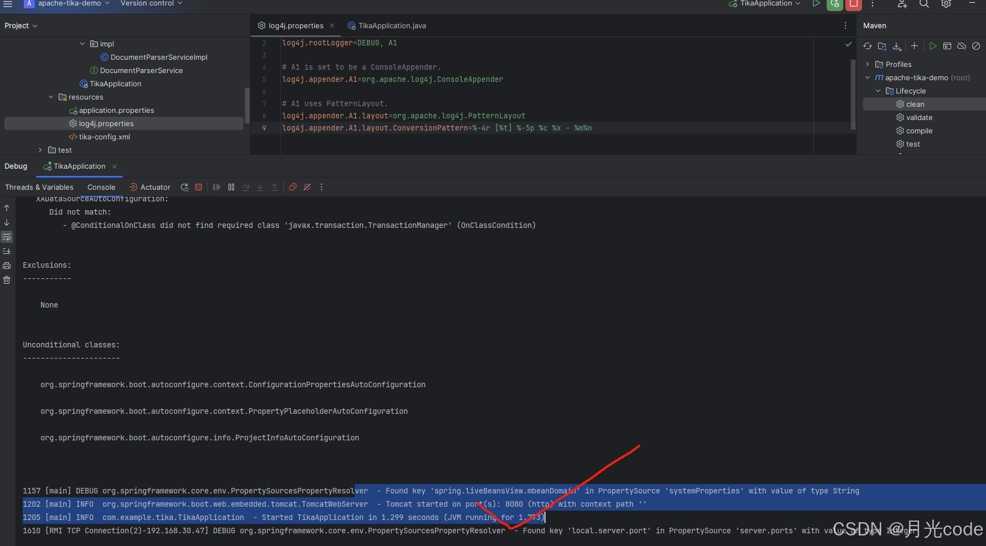Collapse the resources folder
Viewport: 986px width, 546px height.
coord(51,97)
